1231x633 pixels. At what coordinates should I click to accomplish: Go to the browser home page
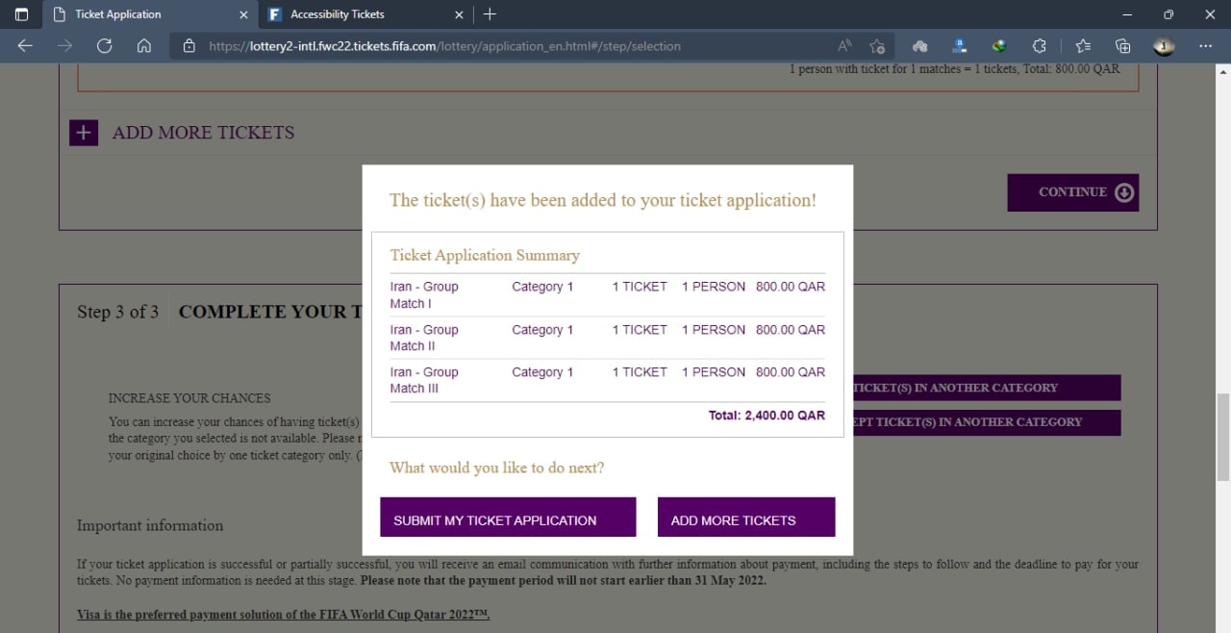[x=144, y=45]
